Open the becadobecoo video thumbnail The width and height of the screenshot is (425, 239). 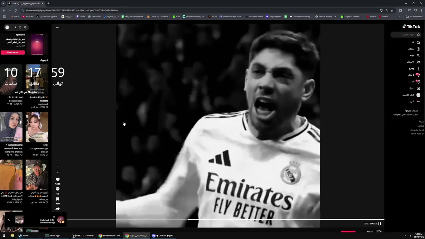click(11, 80)
